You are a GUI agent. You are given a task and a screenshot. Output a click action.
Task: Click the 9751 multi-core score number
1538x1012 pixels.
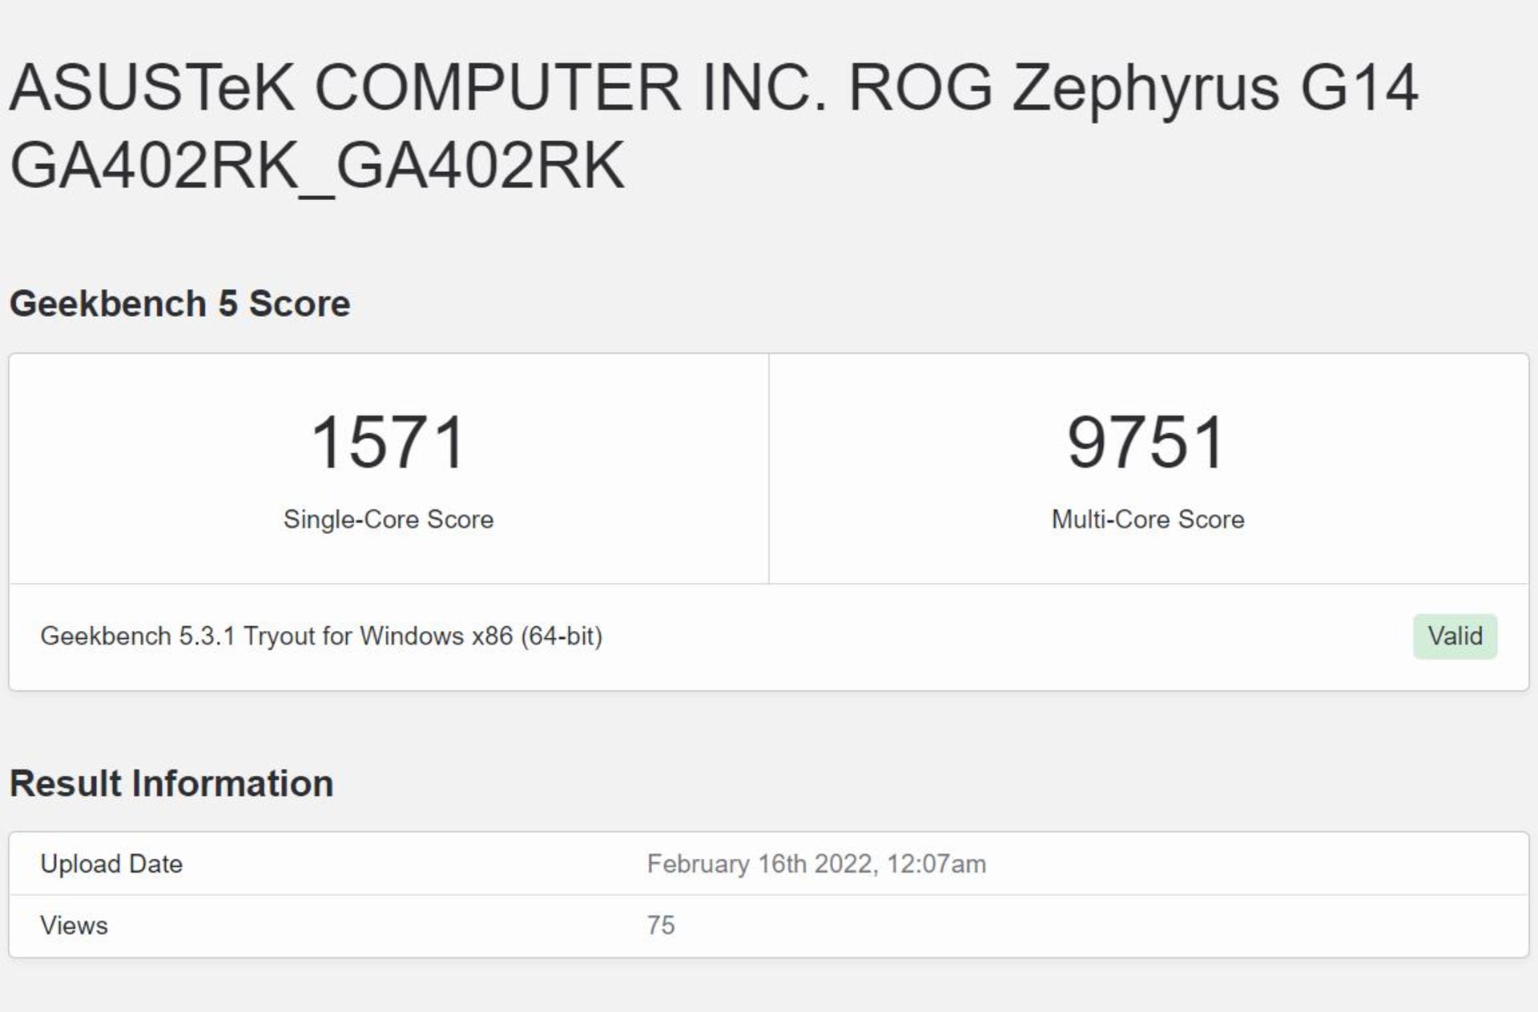1147,442
